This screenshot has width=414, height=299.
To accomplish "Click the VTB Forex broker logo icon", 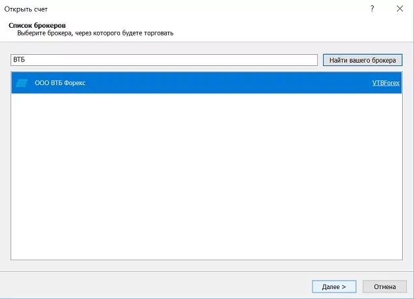I will coord(22,83).
